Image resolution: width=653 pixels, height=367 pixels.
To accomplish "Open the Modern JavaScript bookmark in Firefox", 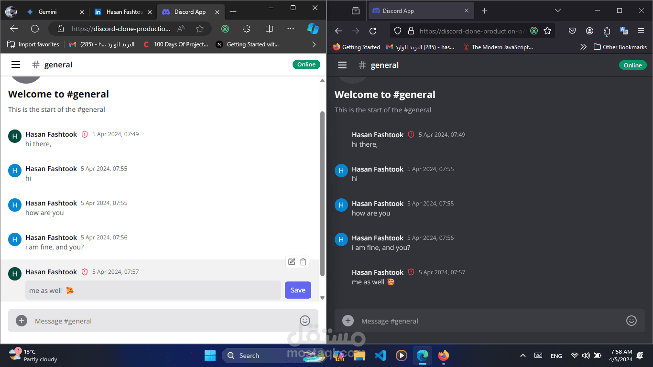I will point(497,47).
